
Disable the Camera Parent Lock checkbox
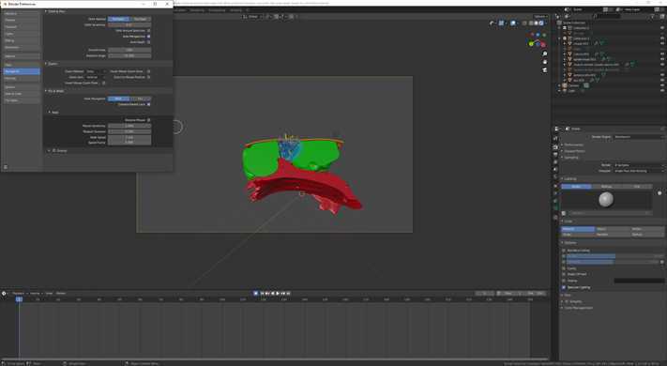coord(148,104)
